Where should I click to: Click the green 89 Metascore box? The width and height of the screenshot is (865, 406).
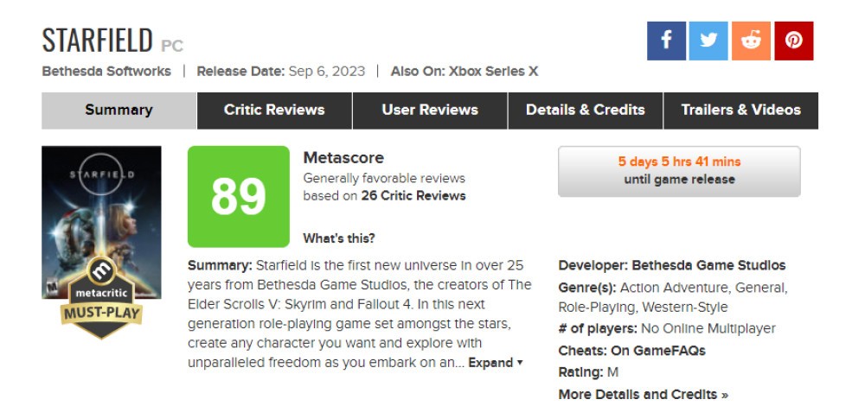coord(239,197)
